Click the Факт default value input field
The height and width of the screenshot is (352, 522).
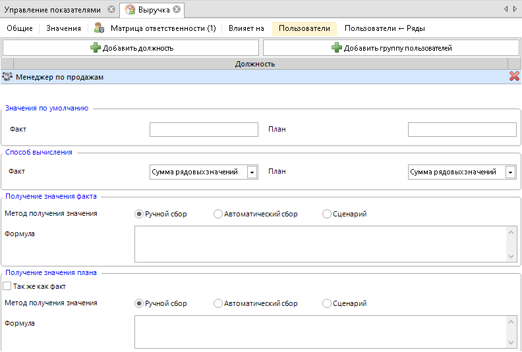pyautogui.click(x=204, y=130)
